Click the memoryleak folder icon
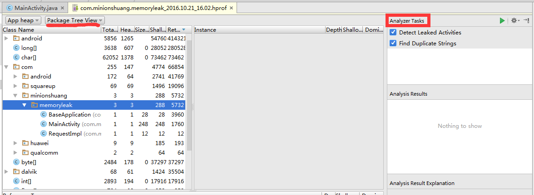534x195 pixels. coord(34,105)
